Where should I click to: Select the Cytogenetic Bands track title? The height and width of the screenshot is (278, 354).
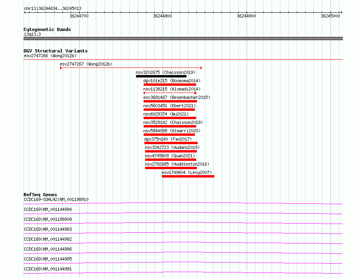tap(47, 29)
